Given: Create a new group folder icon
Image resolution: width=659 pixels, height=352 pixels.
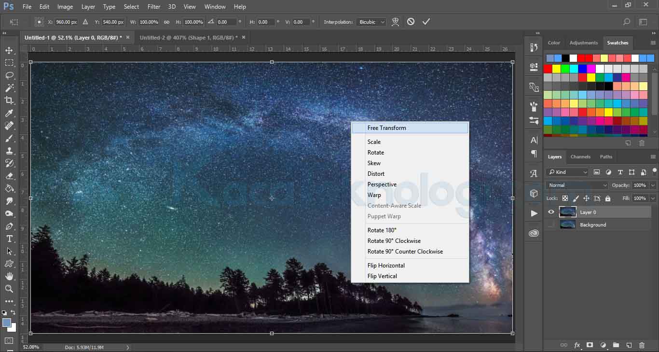Looking at the screenshot, I should coord(616,345).
